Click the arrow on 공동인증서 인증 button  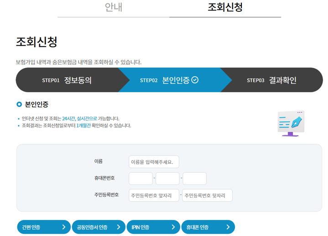[x=119, y=227]
